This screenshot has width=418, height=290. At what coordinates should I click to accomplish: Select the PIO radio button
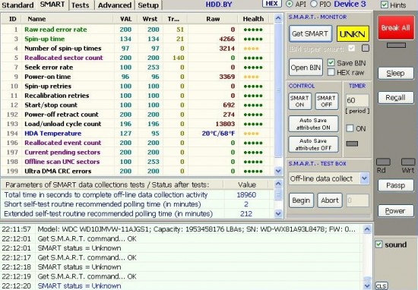[314, 5]
